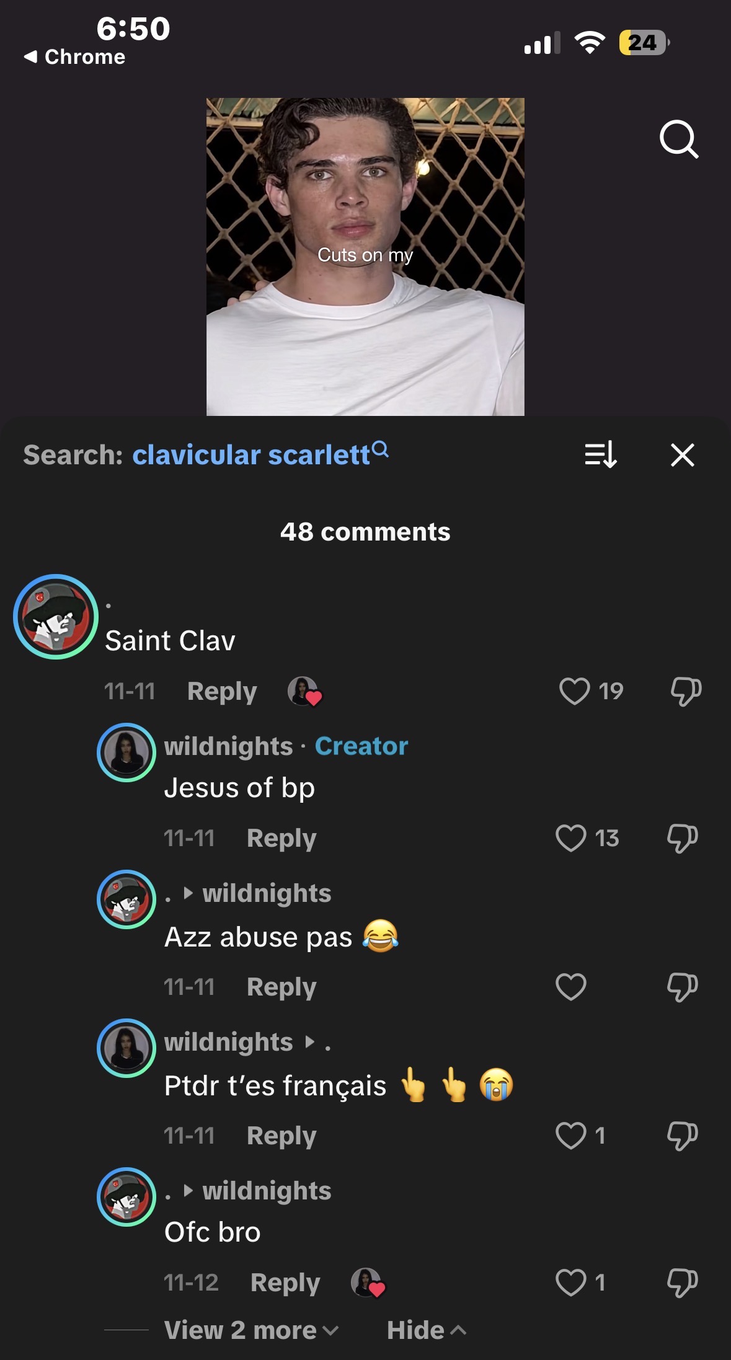Open wildnights Creator profile name

pos(228,746)
